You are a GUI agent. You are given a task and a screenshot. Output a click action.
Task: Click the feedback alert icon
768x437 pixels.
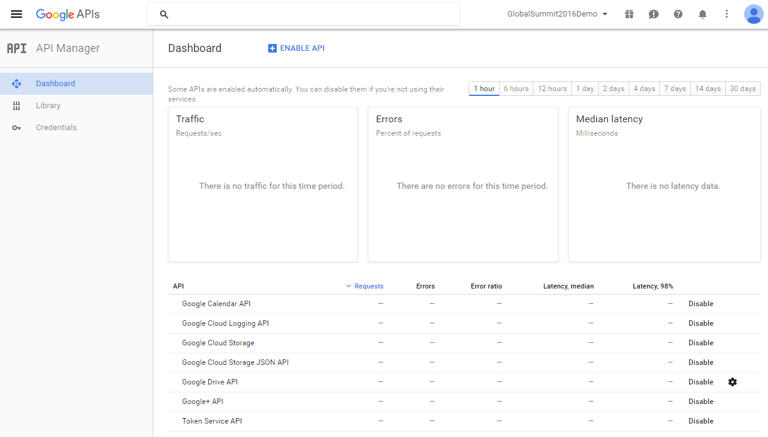pyautogui.click(x=654, y=14)
